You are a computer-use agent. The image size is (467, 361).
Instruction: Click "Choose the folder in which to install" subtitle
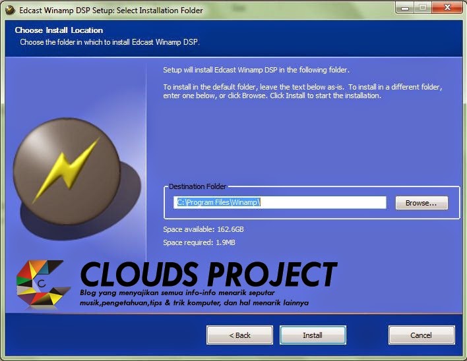[109, 42]
